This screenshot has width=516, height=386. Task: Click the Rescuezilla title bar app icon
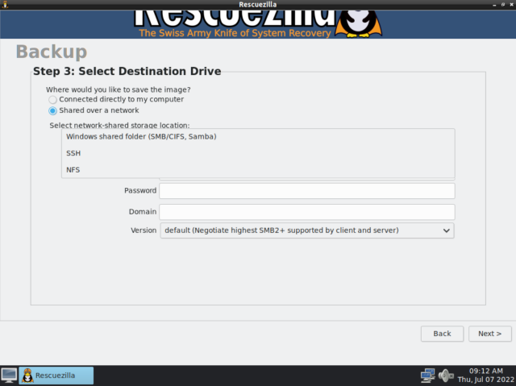(x=5, y=4)
